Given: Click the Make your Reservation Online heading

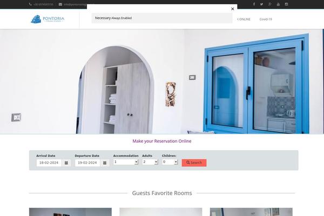Looking at the screenshot, I should coord(162,141).
